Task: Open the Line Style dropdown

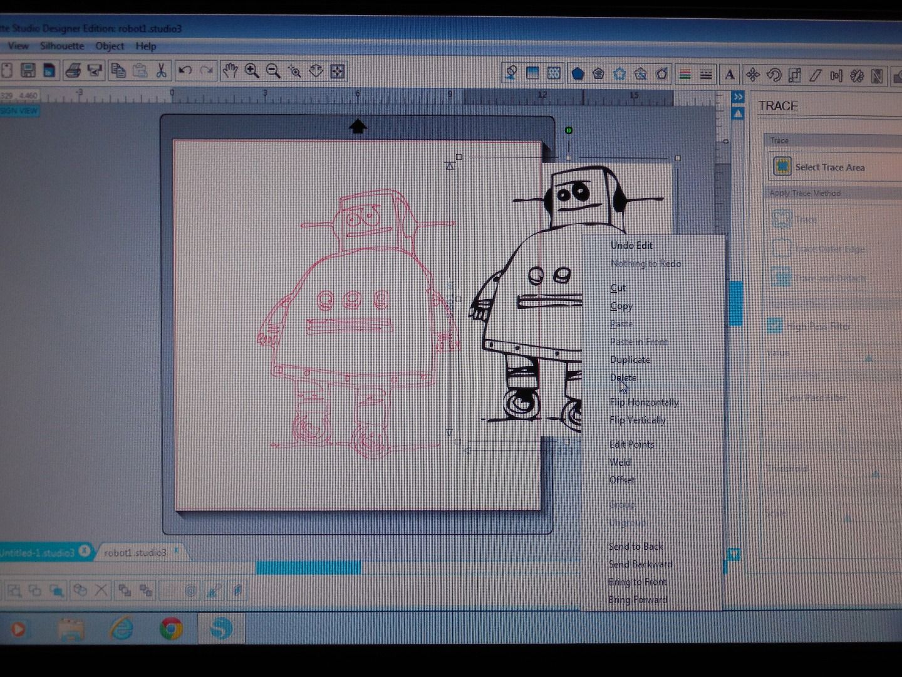Action: point(706,73)
